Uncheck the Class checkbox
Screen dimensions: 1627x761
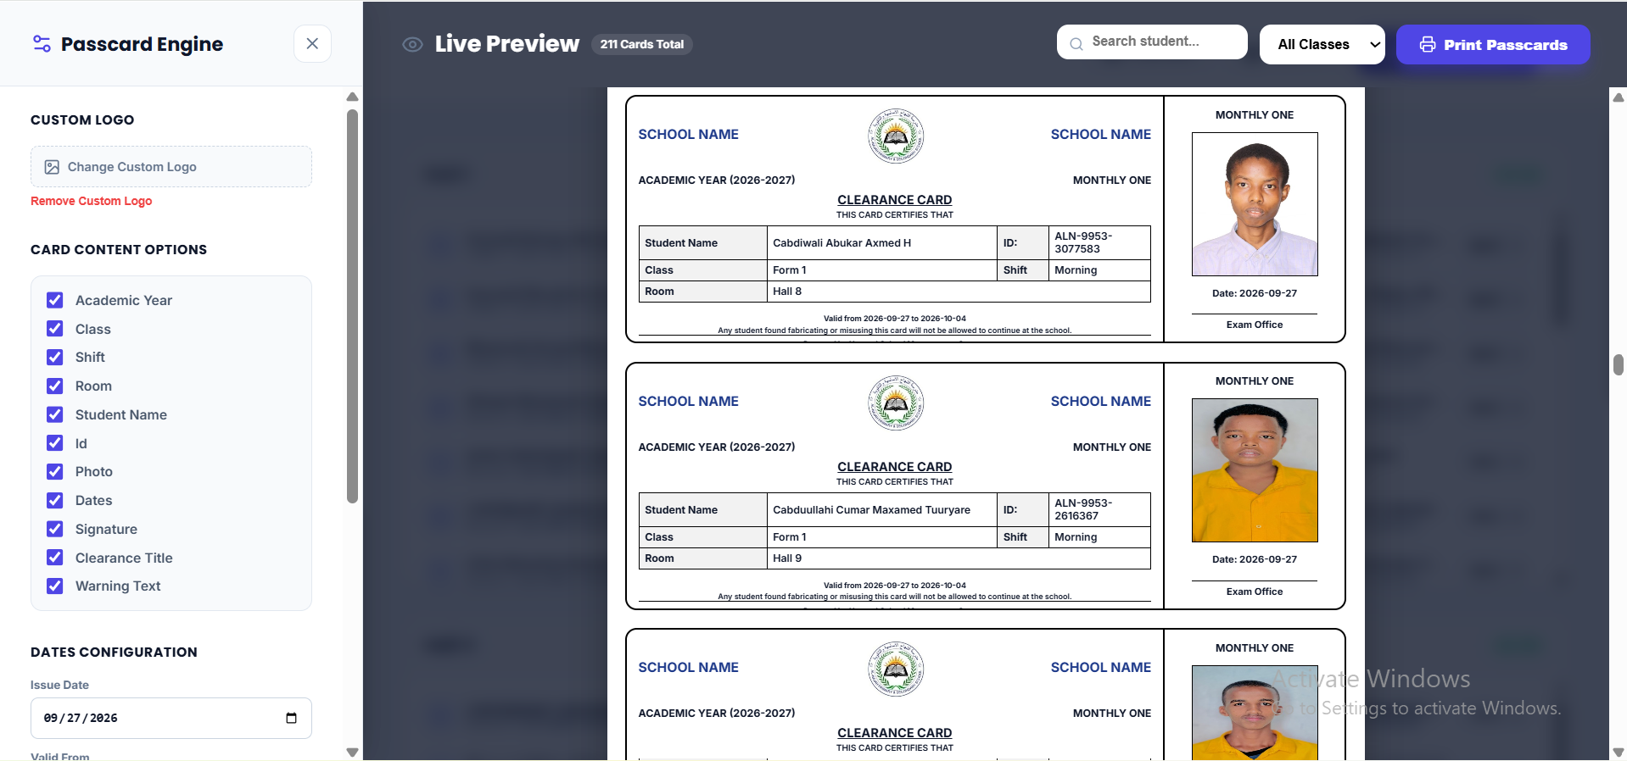click(55, 329)
